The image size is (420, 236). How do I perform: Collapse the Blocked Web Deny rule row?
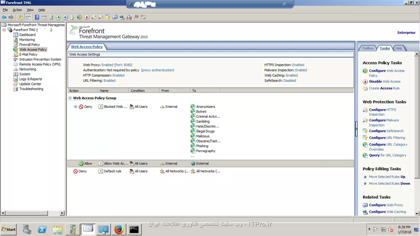(x=75, y=107)
